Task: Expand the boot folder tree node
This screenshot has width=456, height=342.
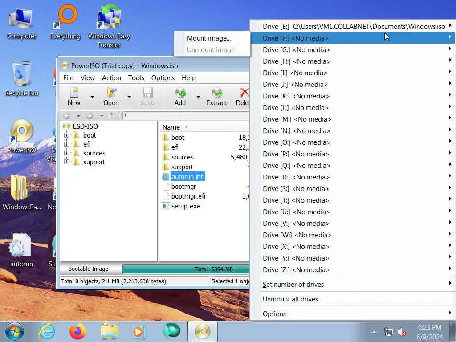Action: point(67,135)
